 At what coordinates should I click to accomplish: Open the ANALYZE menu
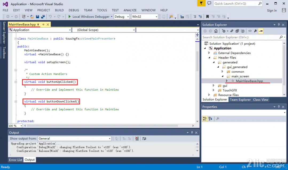point(130,10)
